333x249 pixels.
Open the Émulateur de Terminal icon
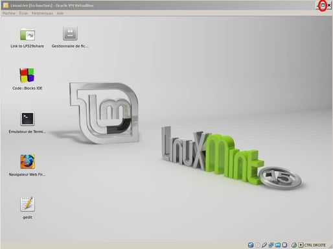(27, 119)
